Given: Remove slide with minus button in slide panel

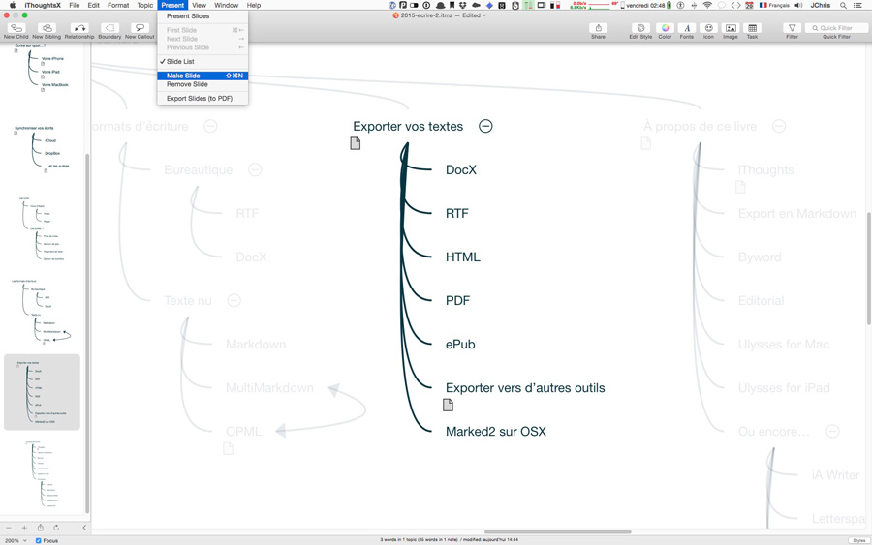Looking at the screenshot, I should (x=9, y=528).
